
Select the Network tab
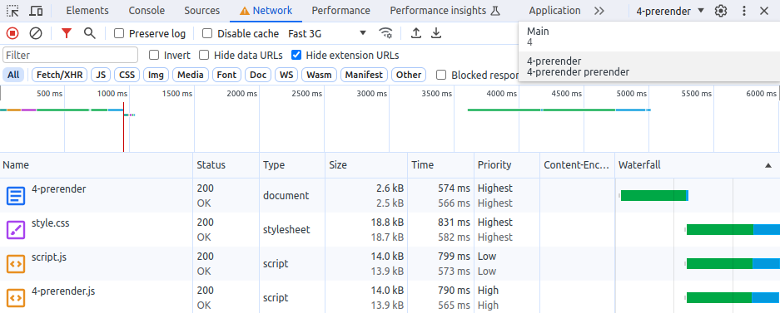pyautogui.click(x=266, y=11)
